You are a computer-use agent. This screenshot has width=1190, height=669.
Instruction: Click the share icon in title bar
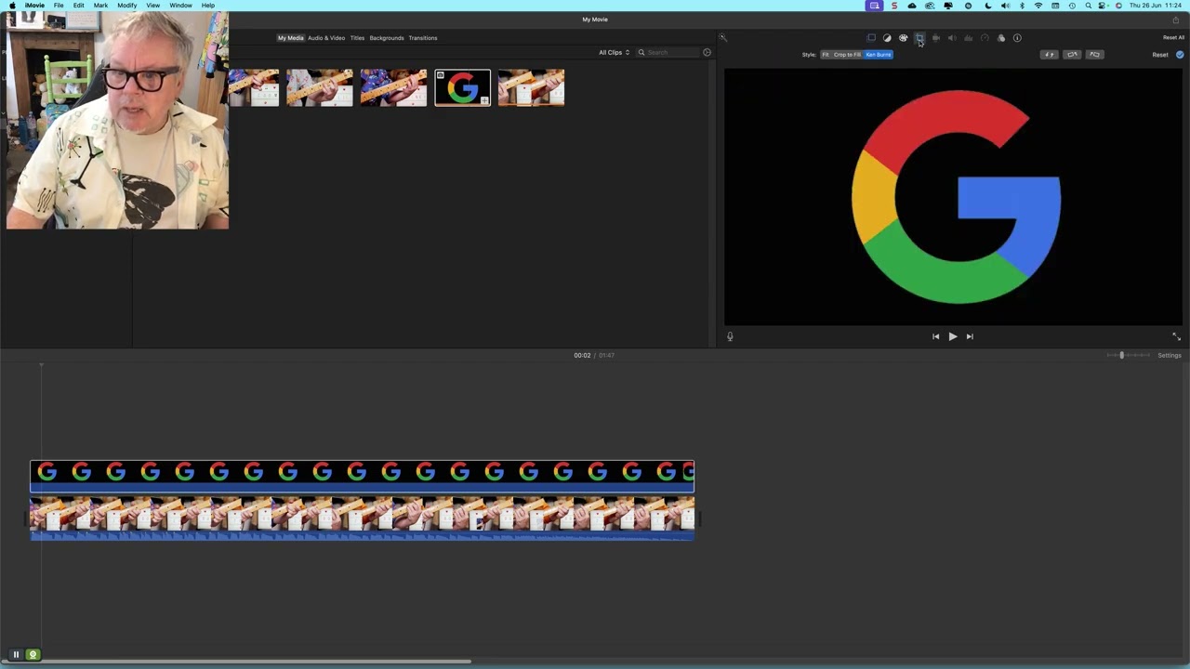pos(1175,20)
